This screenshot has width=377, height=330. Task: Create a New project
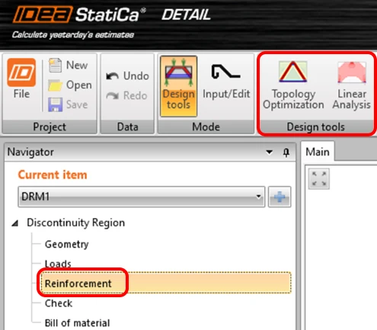tap(68, 66)
